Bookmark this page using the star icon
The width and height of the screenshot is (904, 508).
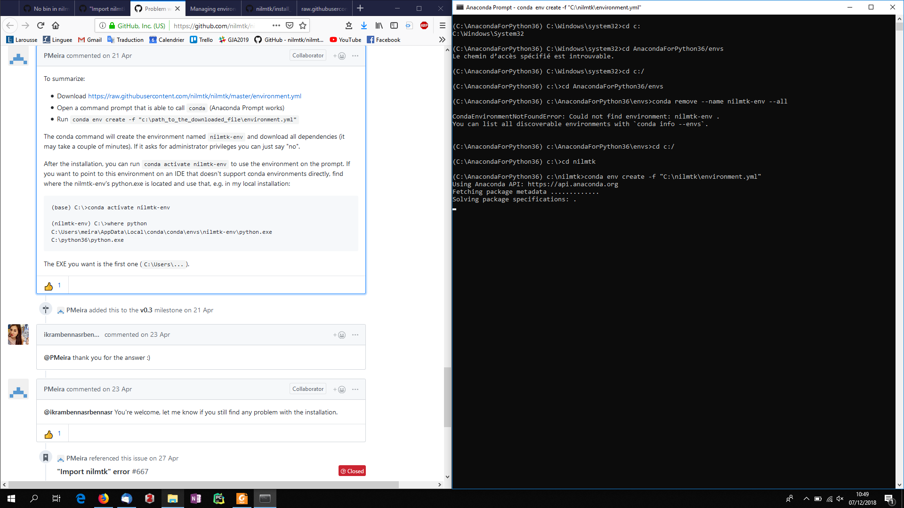[x=303, y=25]
